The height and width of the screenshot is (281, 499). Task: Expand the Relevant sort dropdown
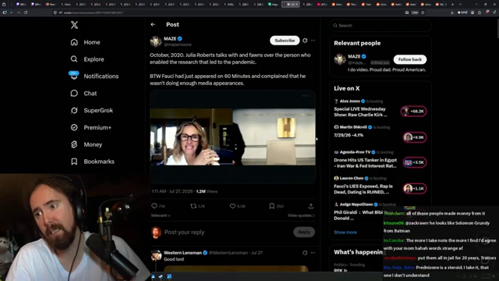[x=161, y=215]
